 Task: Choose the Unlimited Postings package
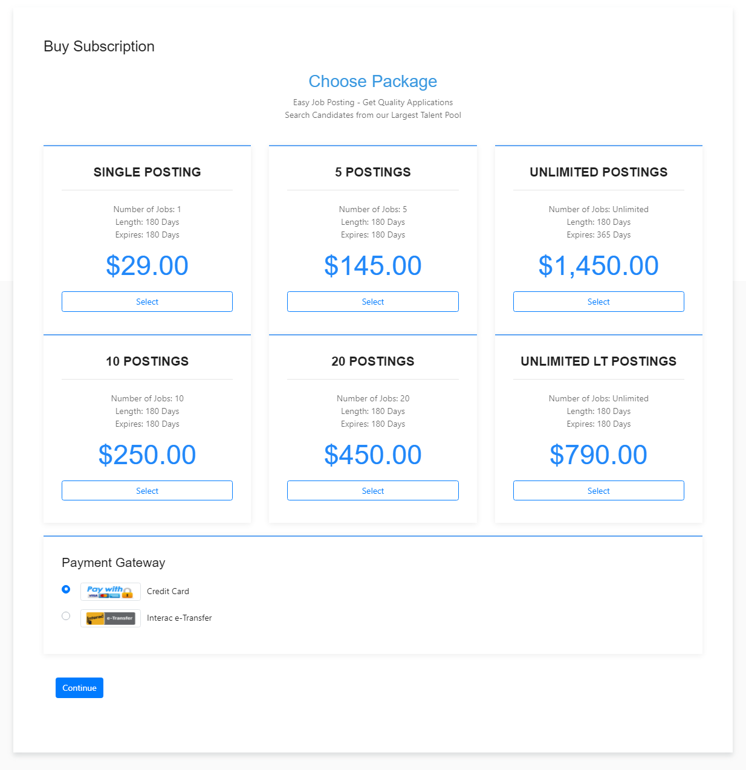598,302
